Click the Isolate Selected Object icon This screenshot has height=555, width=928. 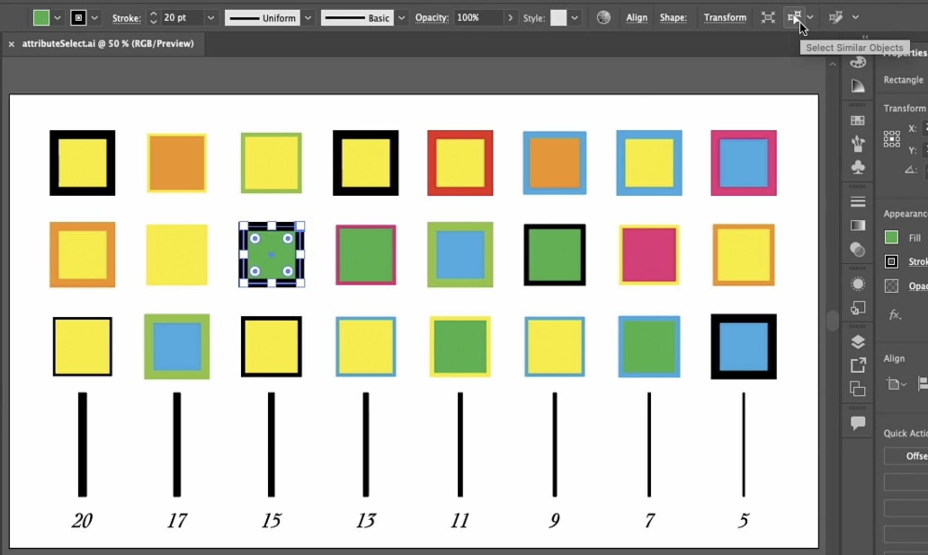coord(768,18)
